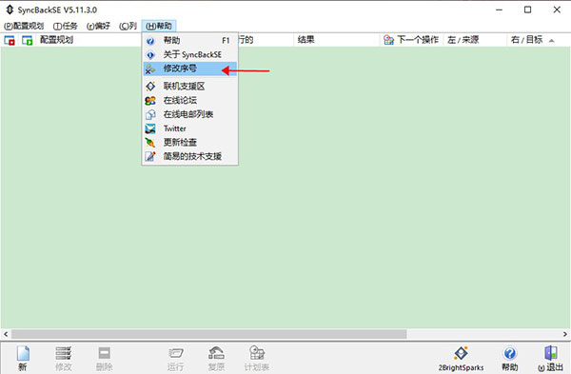Click the scrollbar right arrow
571x374 pixels.
click(564, 334)
